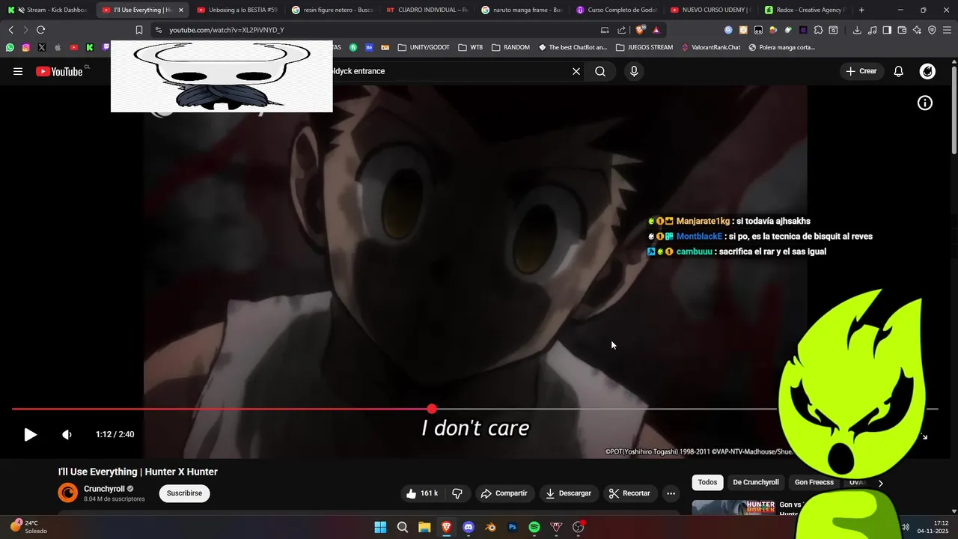Bookmark this page with the bookmark icon

point(139,30)
